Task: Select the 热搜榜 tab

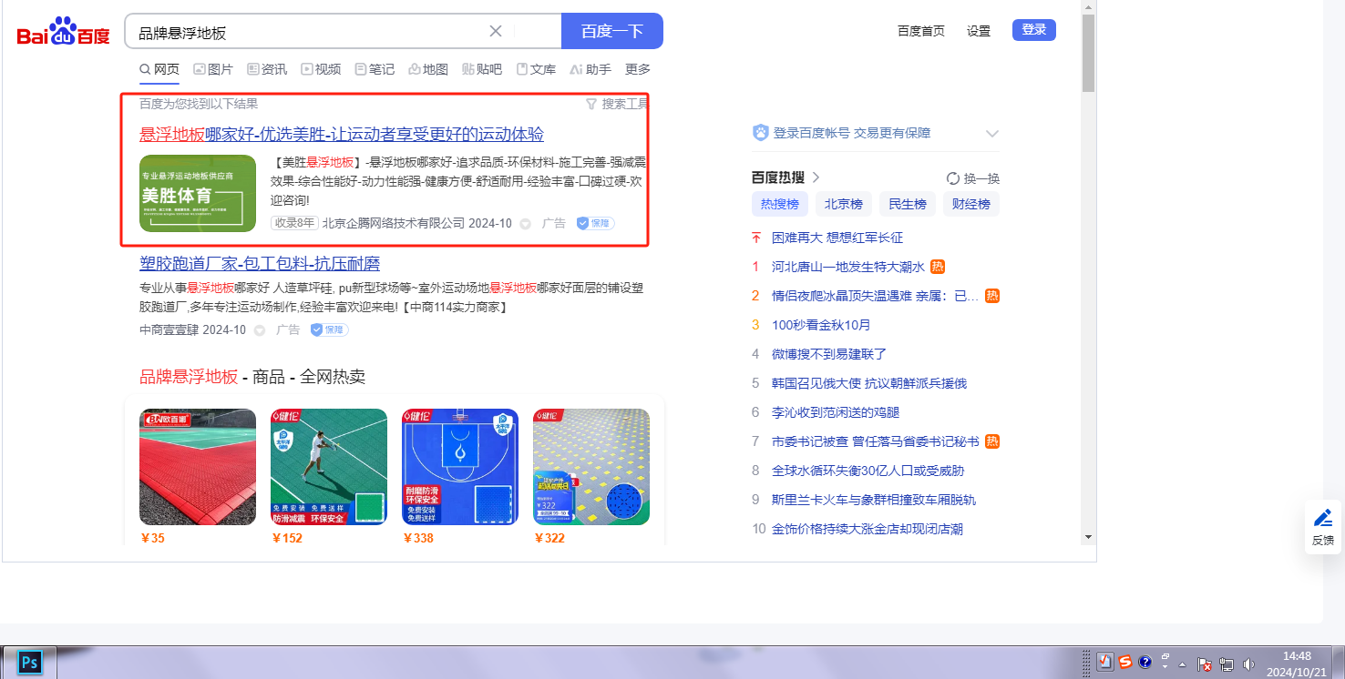Action: (780, 204)
